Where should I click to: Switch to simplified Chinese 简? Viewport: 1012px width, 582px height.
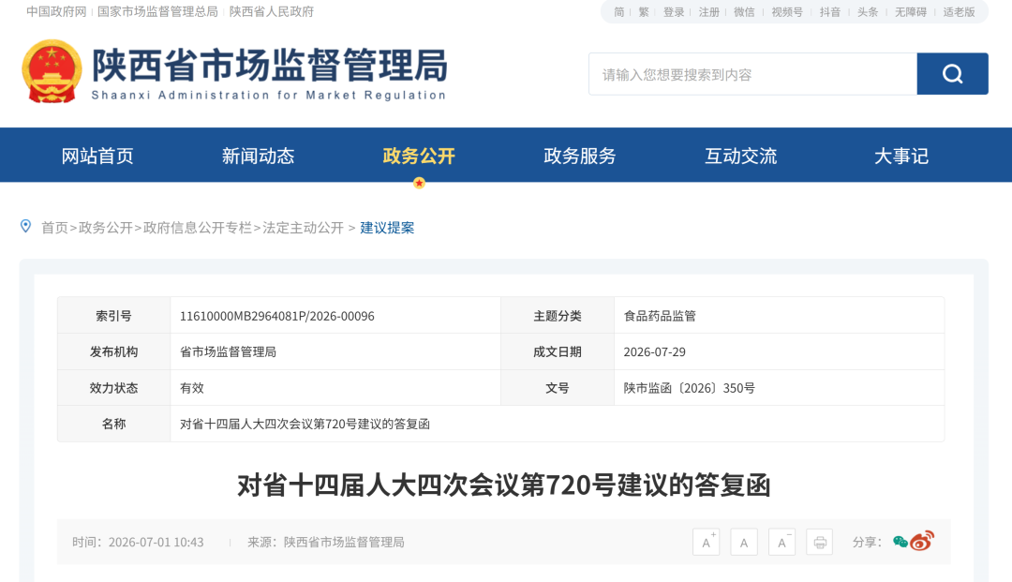tap(619, 11)
